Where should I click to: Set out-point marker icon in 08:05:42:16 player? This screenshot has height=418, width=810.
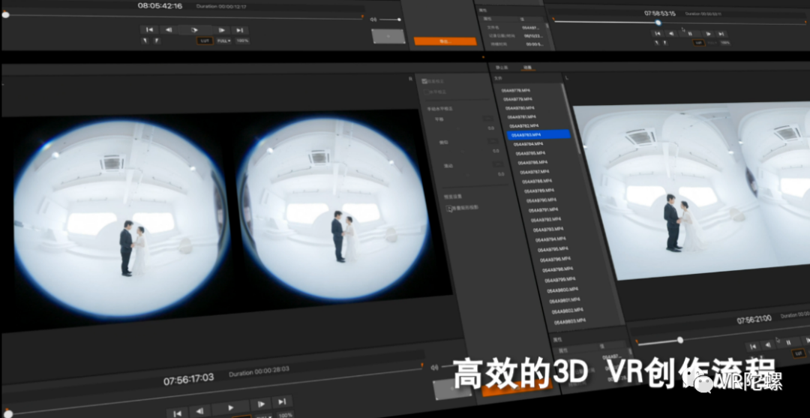pyautogui.click(x=157, y=41)
